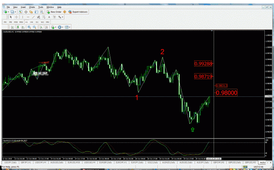The height and width of the screenshot is (170, 274).
Task: Toggle Line Chart display mode
Action: coord(23,27)
